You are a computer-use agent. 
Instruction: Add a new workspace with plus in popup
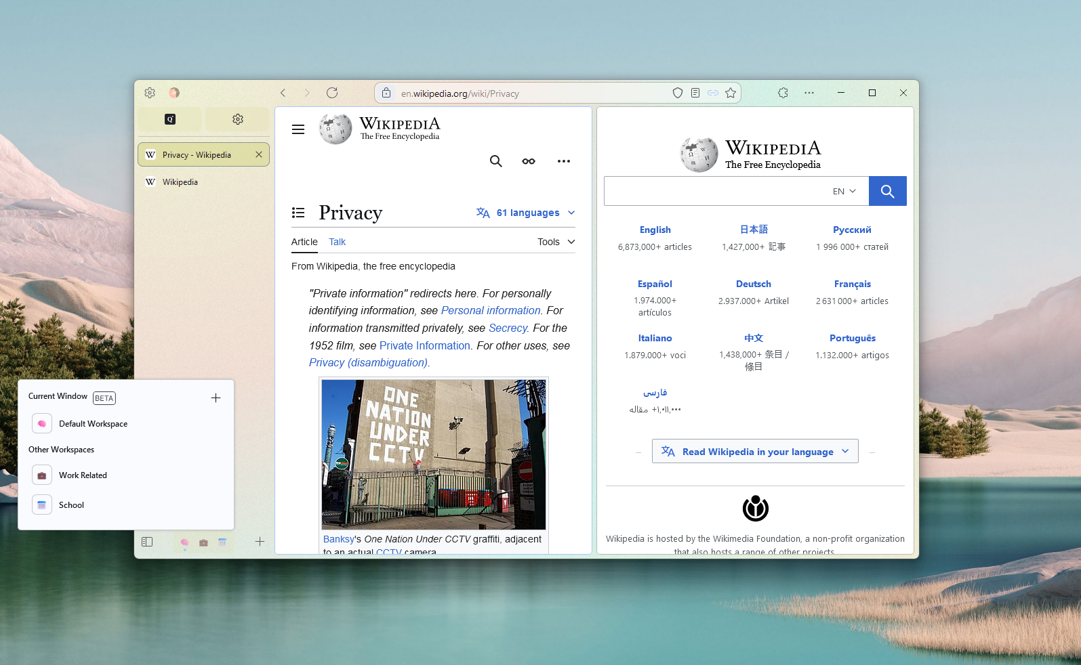coord(216,398)
